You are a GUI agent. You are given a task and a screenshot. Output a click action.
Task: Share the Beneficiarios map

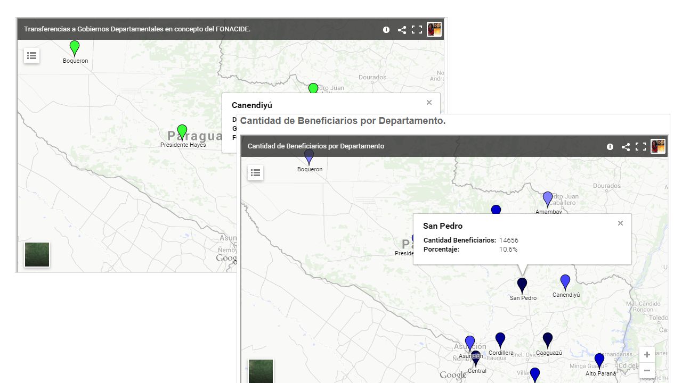click(x=626, y=147)
